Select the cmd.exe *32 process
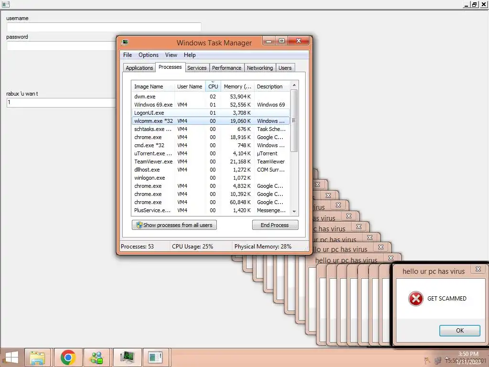Image resolution: width=489 pixels, height=367 pixels. tap(211, 145)
